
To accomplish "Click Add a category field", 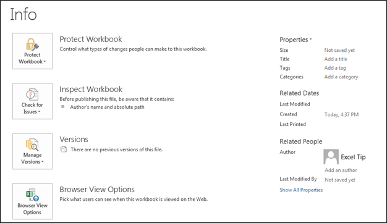I will (341, 77).
